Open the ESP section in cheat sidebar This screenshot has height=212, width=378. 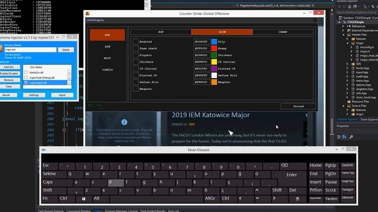[x=107, y=35]
